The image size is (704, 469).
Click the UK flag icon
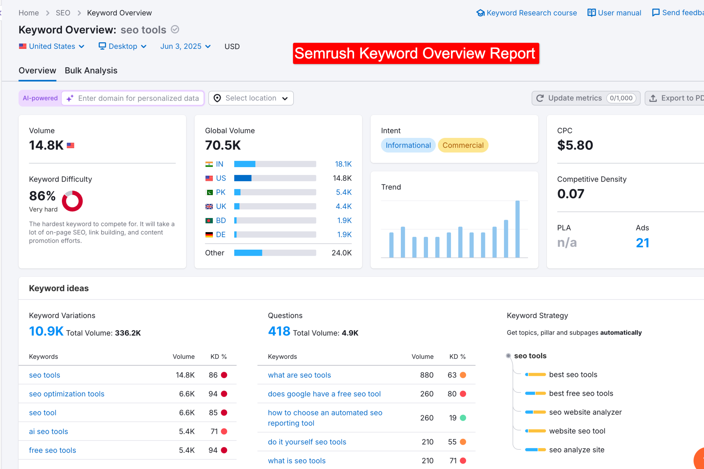pyautogui.click(x=209, y=206)
